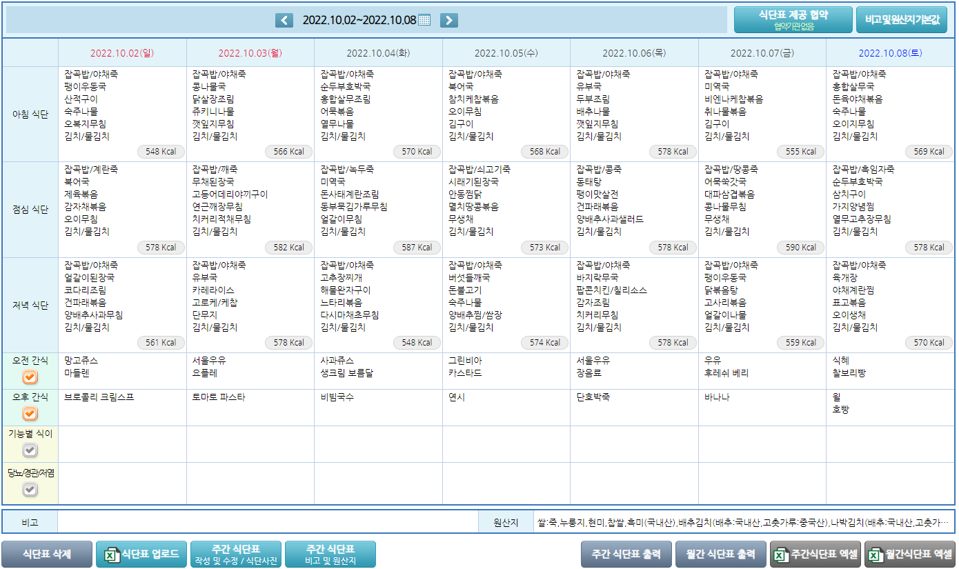Screen dimensions: 959x569
Task: Print weekly menu via 주간 식단표 출력
Action: [x=626, y=555]
